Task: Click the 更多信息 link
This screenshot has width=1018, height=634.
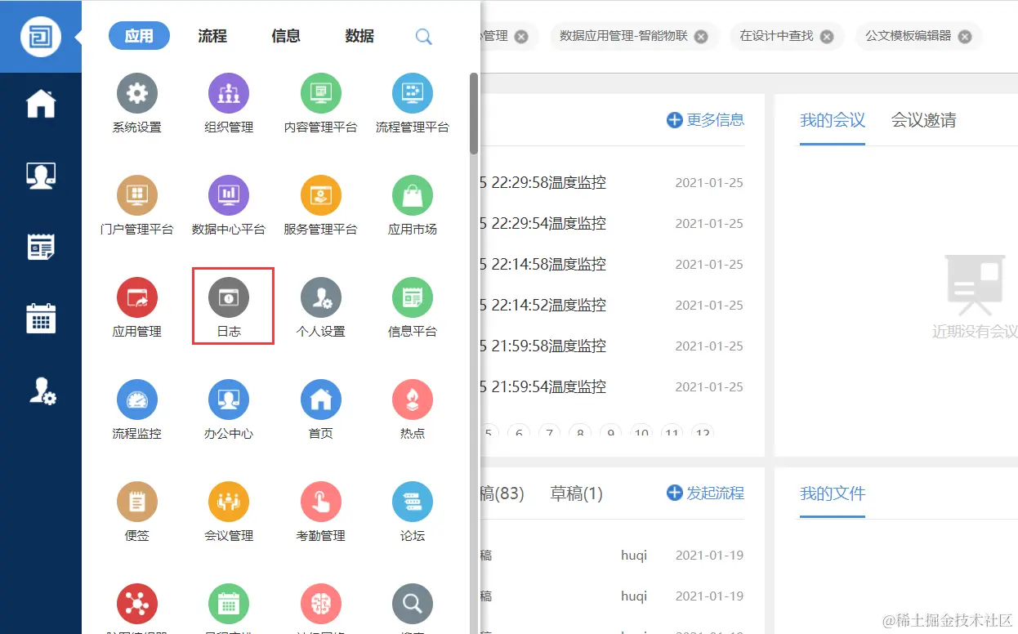Action: click(706, 120)
